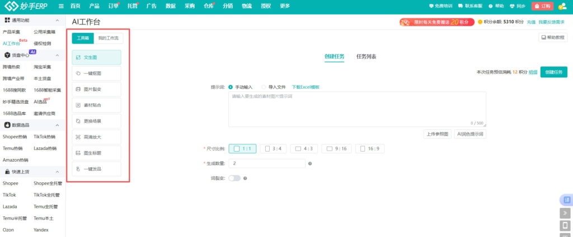Open 产品采集 in the sidebar
The height and width of the screenshot is (237, 573).
(x=11, y=32)
